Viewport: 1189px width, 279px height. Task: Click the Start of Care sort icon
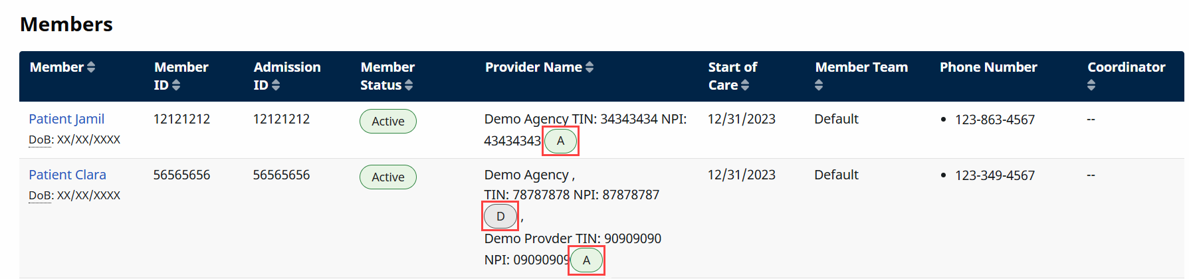[x=745, y=85]
